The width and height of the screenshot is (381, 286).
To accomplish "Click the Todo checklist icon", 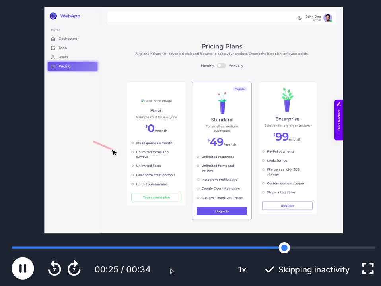I will [x=53, y=48].
